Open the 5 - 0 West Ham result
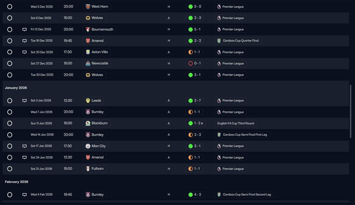This screenshot has height=205, width=355. click(195, 6)
